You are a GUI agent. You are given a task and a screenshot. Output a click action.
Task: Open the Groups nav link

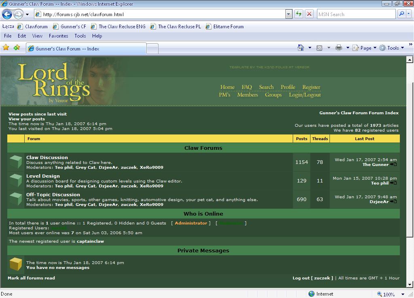click(x=273, y=95)
